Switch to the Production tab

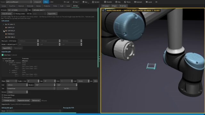coord(47,6)
